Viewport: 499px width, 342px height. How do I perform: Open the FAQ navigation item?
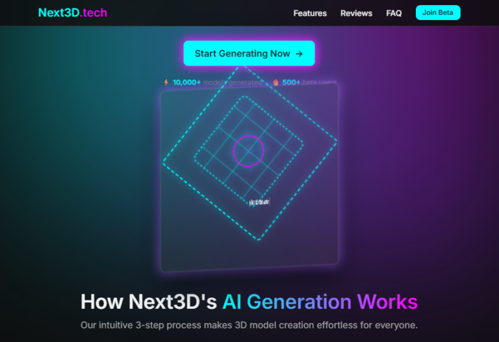394,13
